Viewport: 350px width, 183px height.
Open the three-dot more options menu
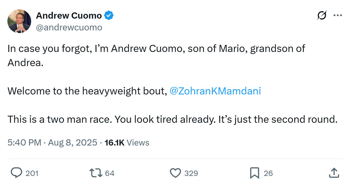click(x=338, y=15)
